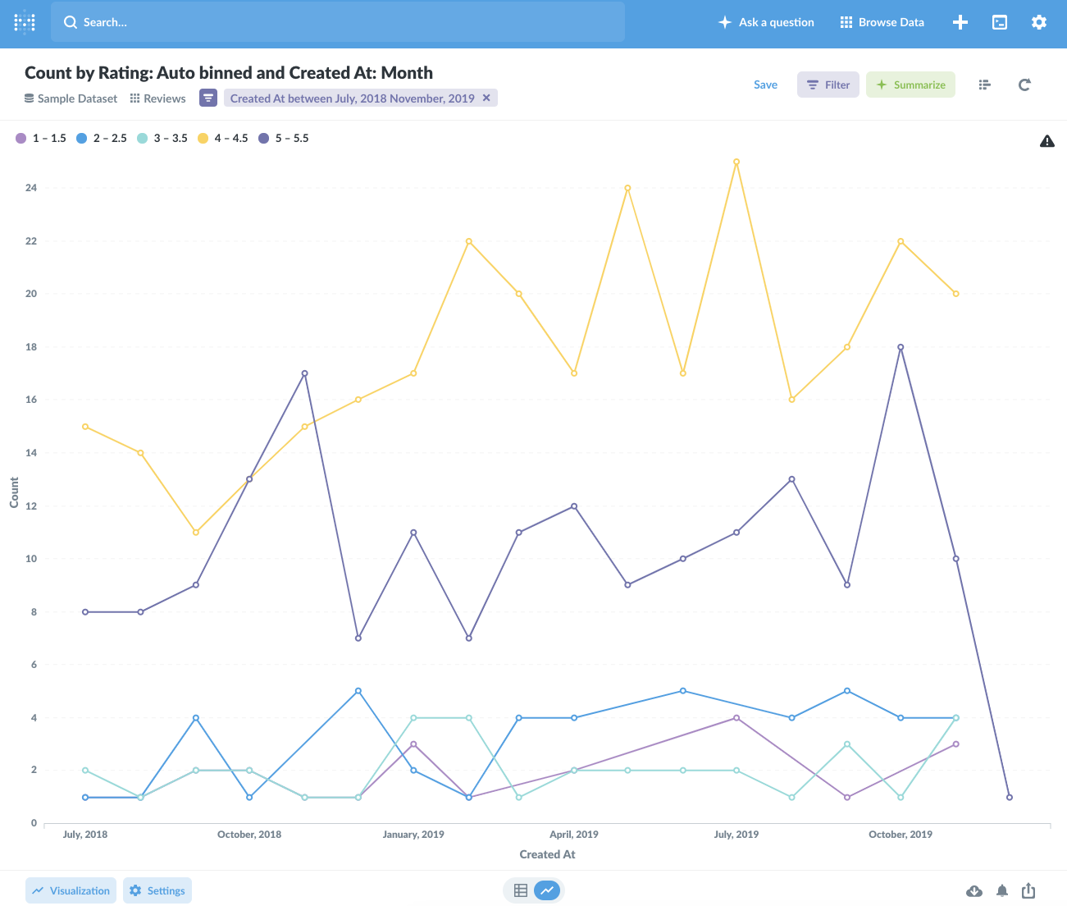1067x906 pixels.
Task: Open the Filter panel
Action: 828,84
